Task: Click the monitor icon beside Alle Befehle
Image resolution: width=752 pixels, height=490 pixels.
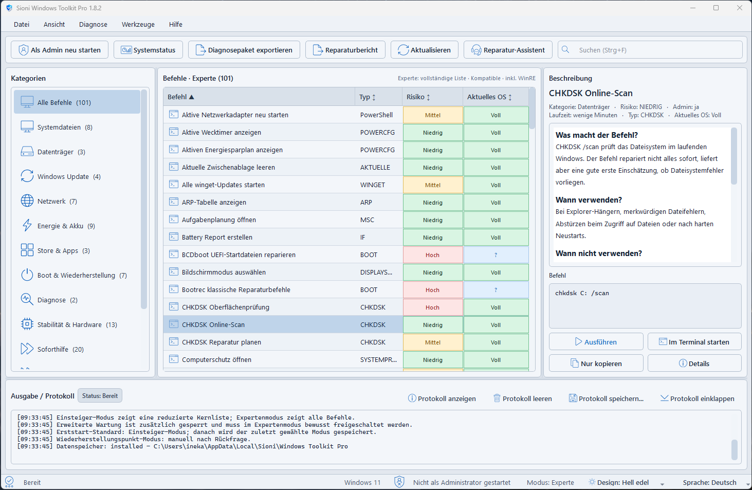Action: tap(27, 102)
